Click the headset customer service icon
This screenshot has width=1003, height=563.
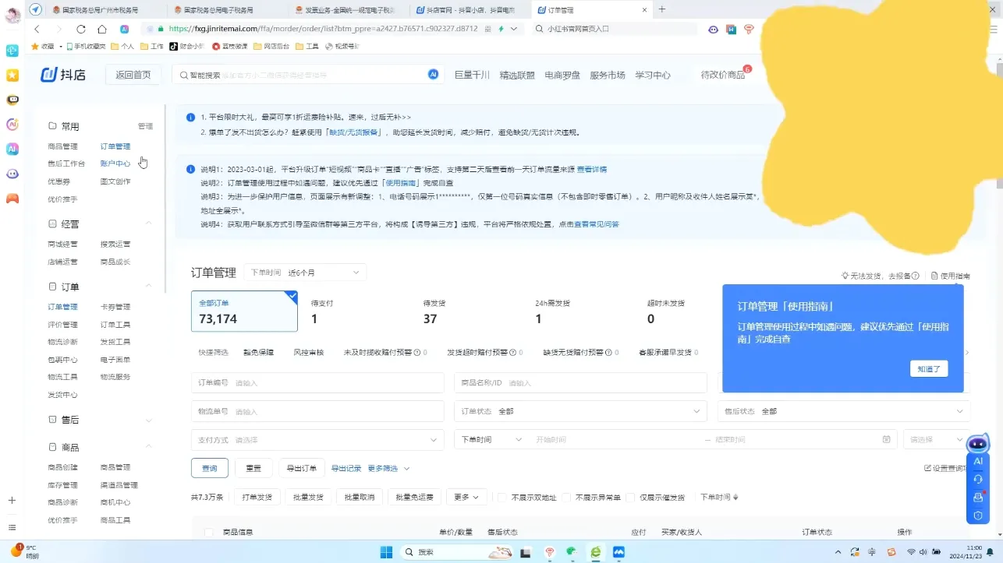978,479
